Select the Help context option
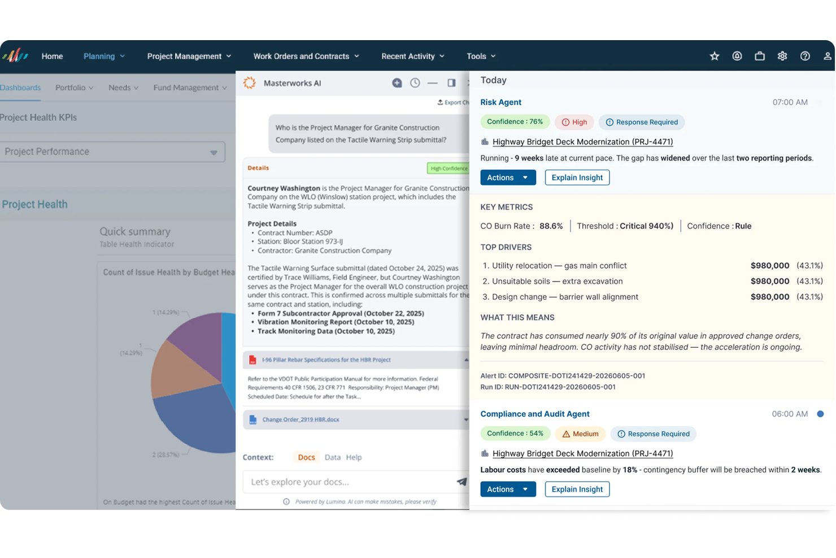836x558 pixels. tap(354, 457)
